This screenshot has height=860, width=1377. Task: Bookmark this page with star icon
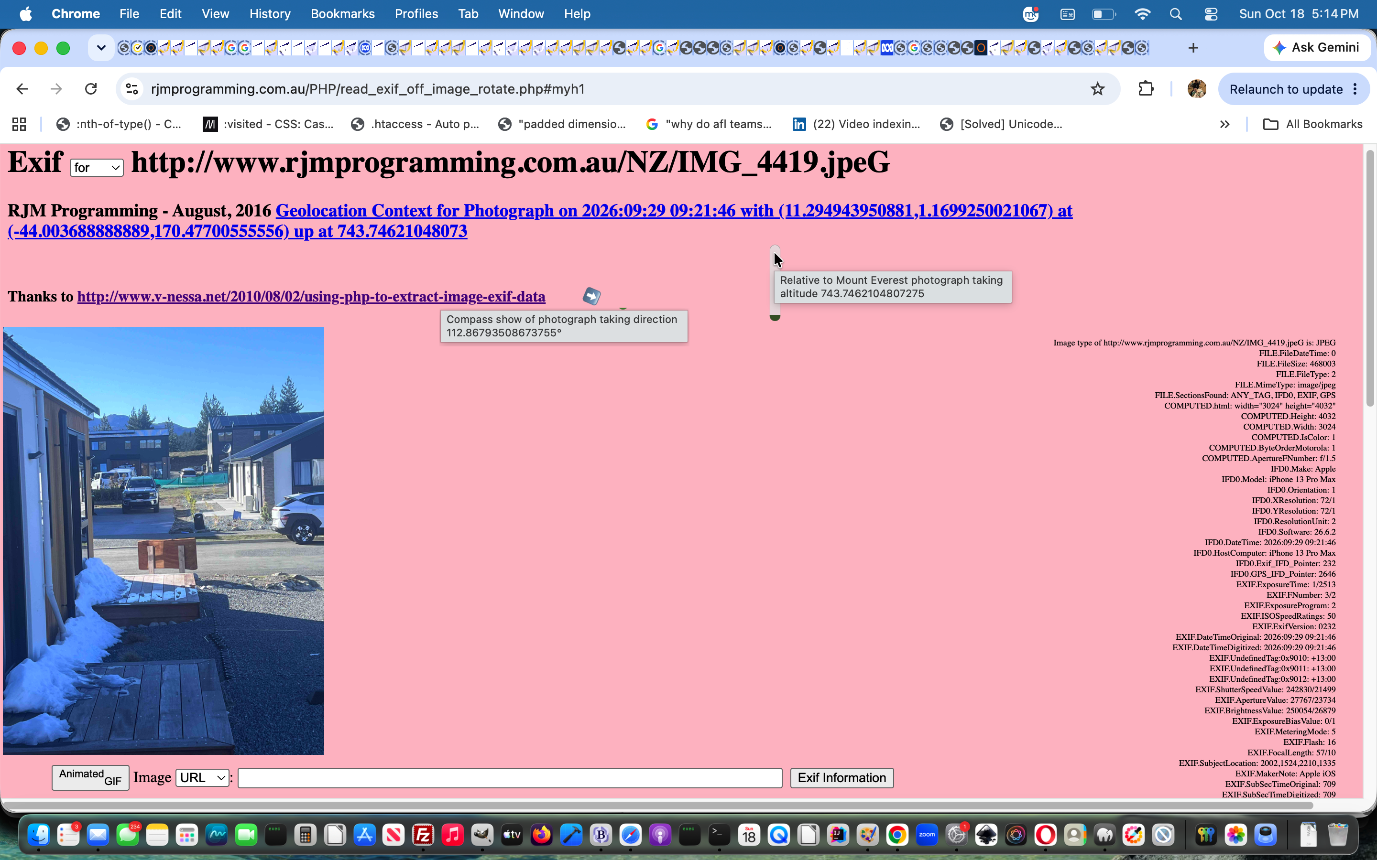pyautogui.click(x=1098, y=89)
